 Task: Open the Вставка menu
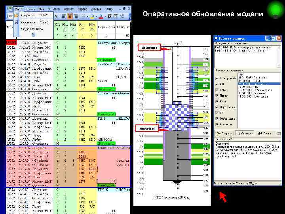coord(54,9)
